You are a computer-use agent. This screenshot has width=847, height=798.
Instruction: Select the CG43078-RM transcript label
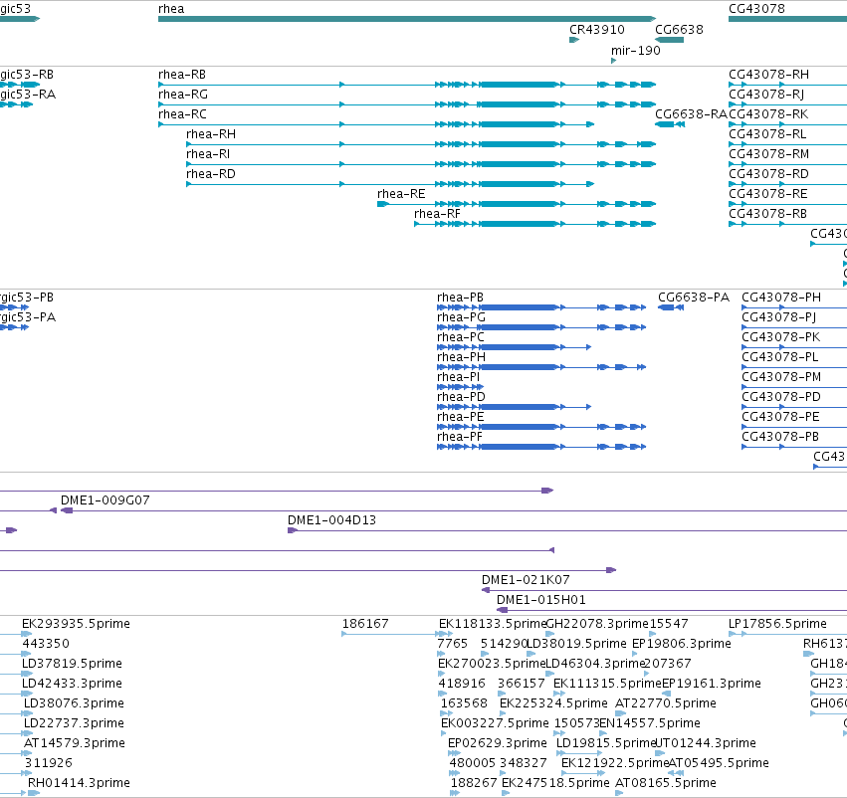[x=769, y=154]
